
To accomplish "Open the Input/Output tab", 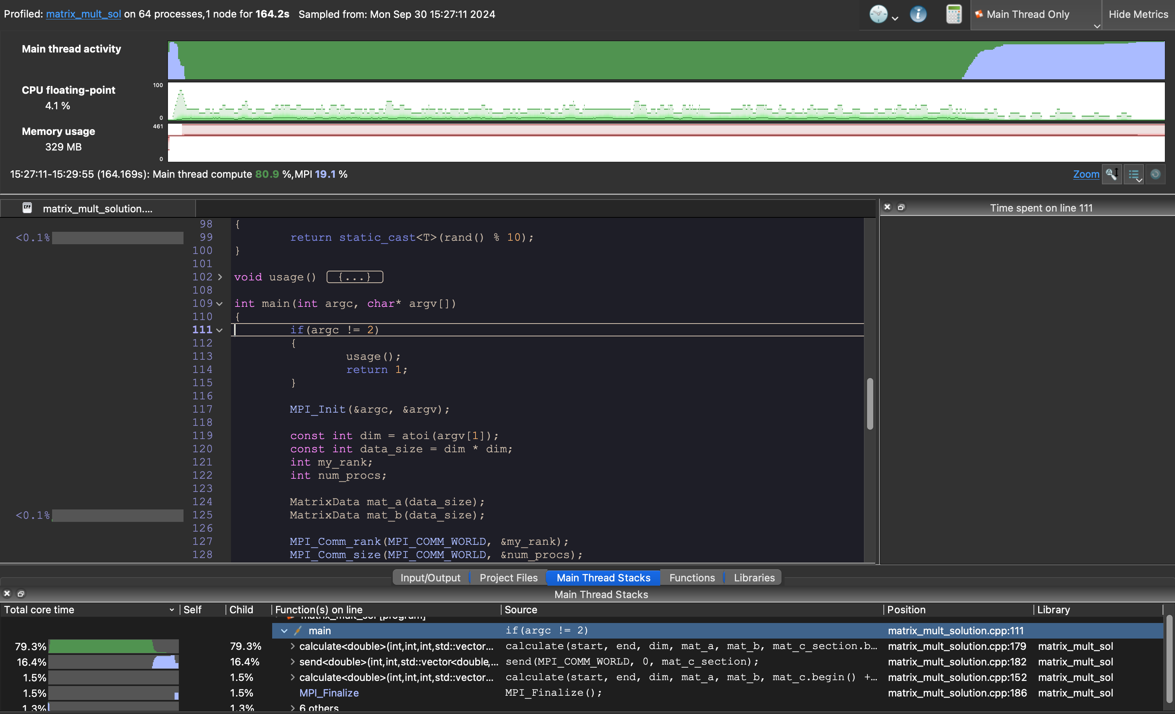I will [x=430, y=577].
